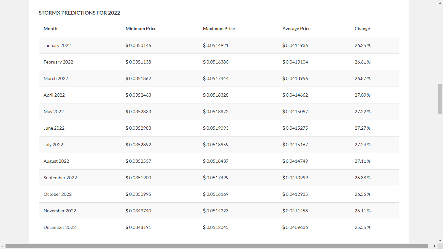The image size is (443, 249).
Task: Select the April 2022 row label
Action: 54,95
